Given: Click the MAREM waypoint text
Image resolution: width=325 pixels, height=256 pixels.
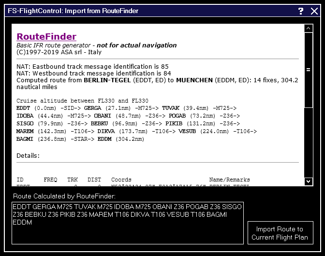Looking at the screenshot, I should (x=25, y=131).
